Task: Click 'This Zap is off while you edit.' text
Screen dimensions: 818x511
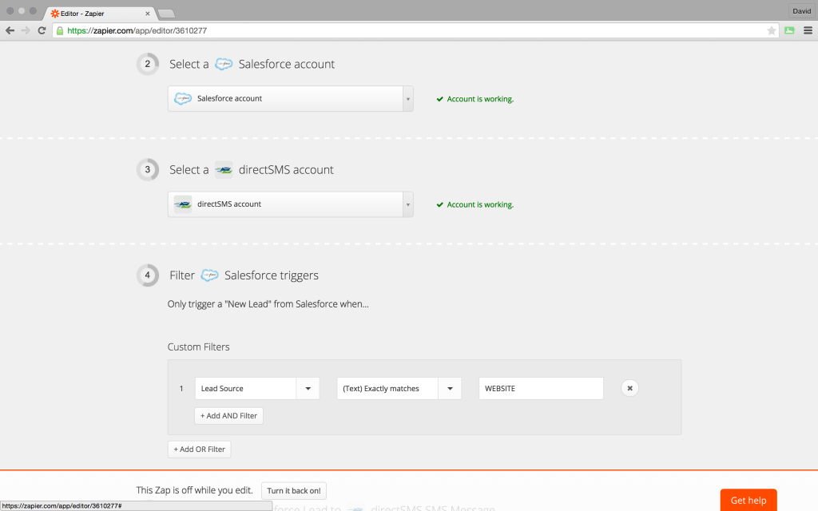Action: pyautogui.click(x=195, y=490)
